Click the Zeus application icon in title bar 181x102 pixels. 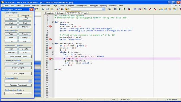(x=2, y=2)
